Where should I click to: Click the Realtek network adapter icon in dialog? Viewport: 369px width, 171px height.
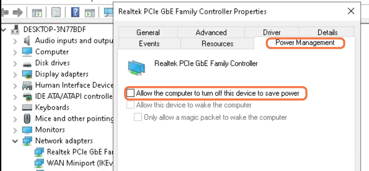click(x=137, y=68)
